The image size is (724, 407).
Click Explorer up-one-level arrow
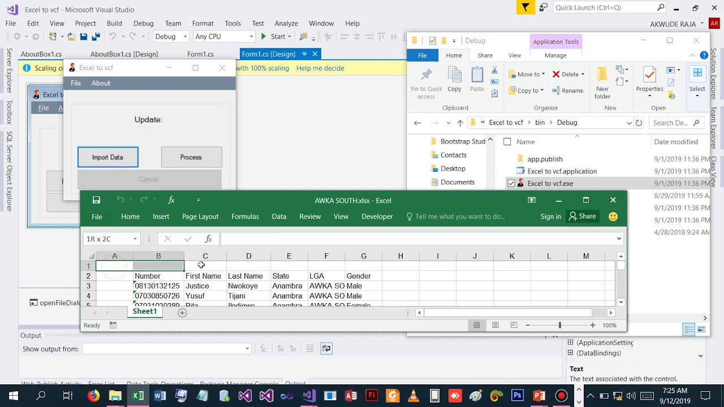(x=460, y=123)
